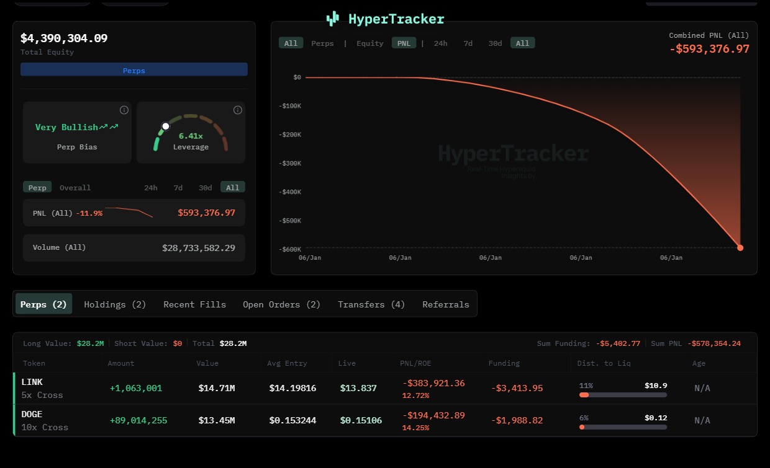
Task: Click the DOGE distance to liquidation bar
Action: click(623, 426)
